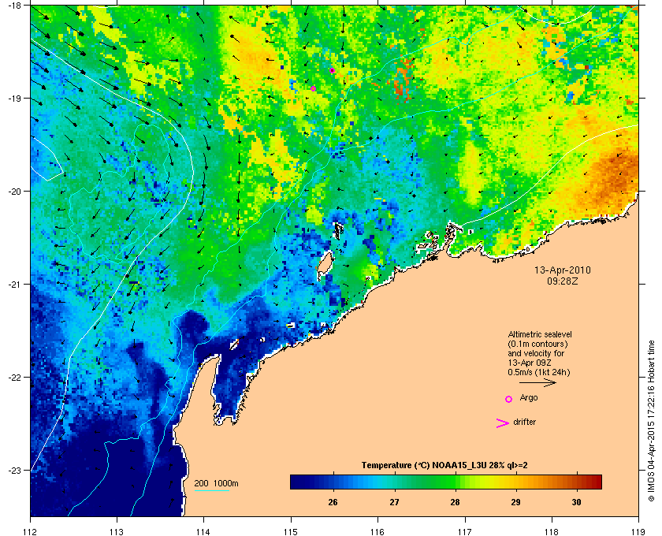The width and height of the screenshot is (662, 536).
Task: Click colorbar tick label 30
Action: coord(576,502)
